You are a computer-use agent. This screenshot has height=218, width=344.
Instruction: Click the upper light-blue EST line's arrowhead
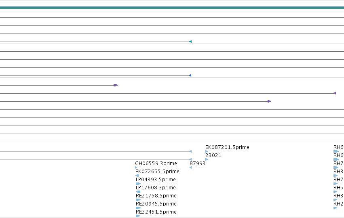coord(190,151)
